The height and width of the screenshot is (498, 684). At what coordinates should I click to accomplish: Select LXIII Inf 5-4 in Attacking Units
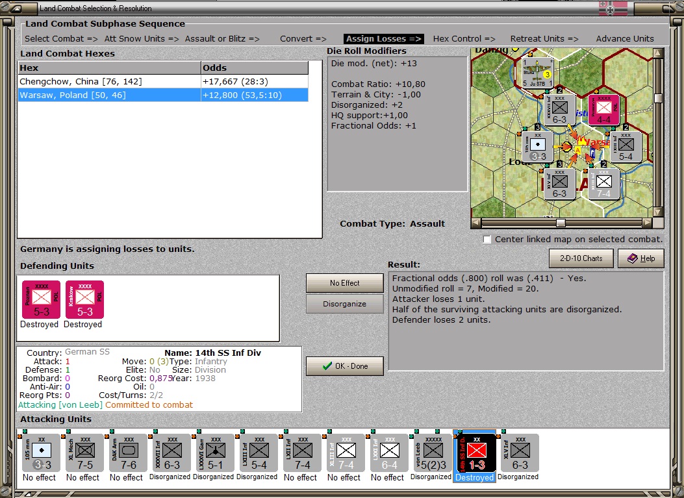259,453
